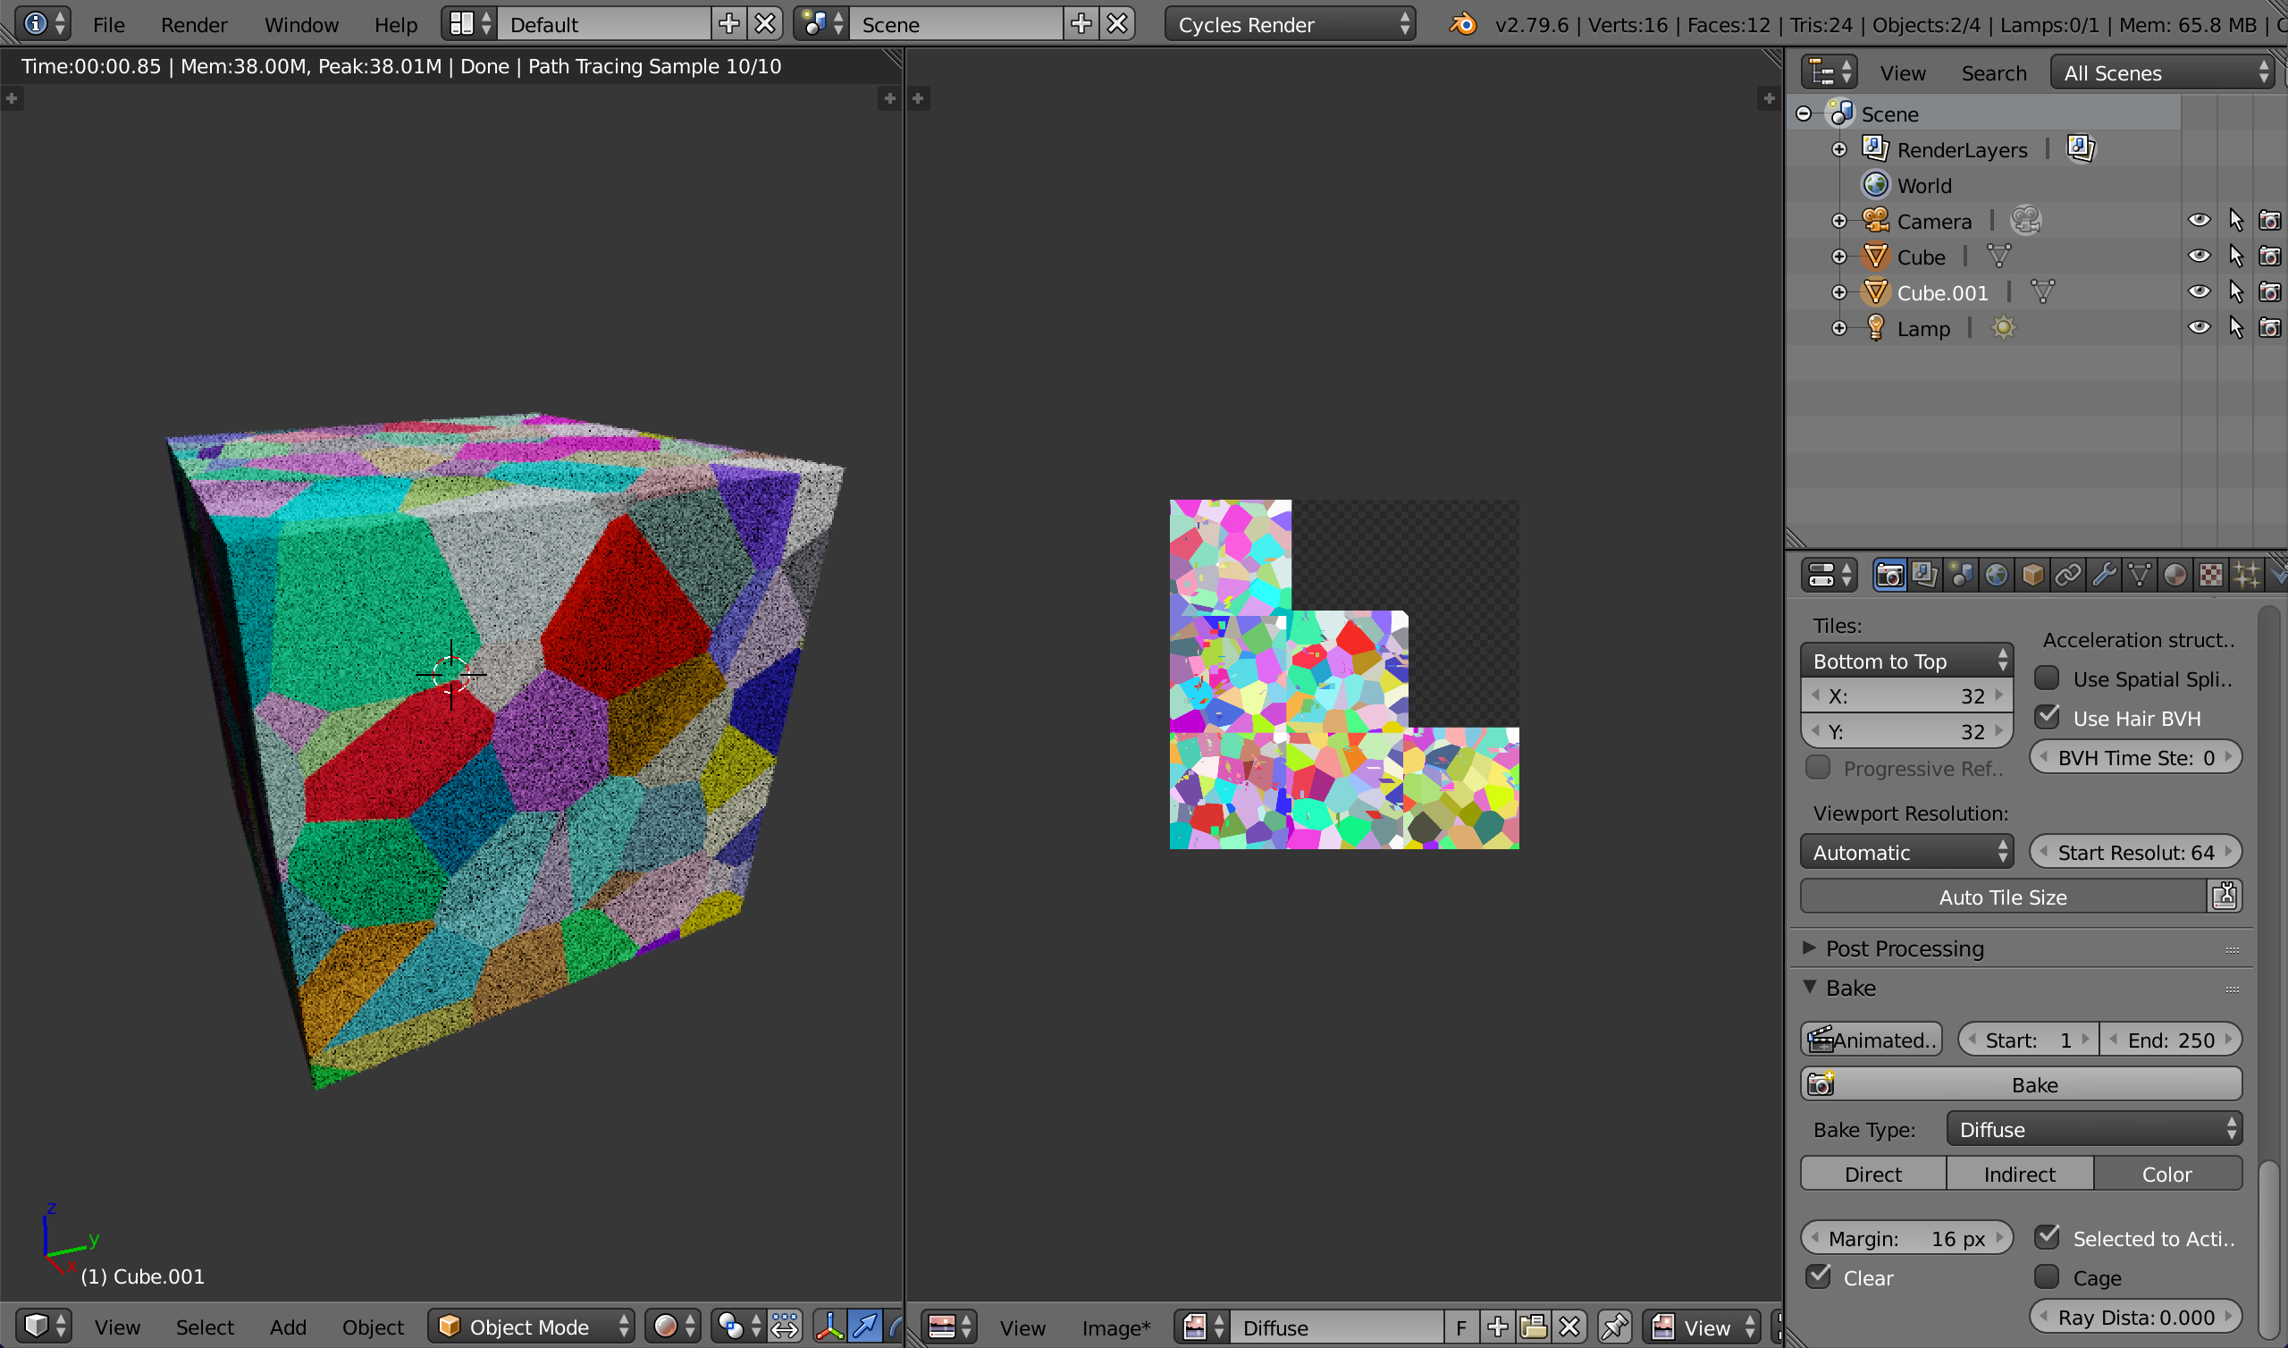This screenshot has width=2288, height=1348.
Task: Click the Render Layers properties tab
Action: [1925, 575]
